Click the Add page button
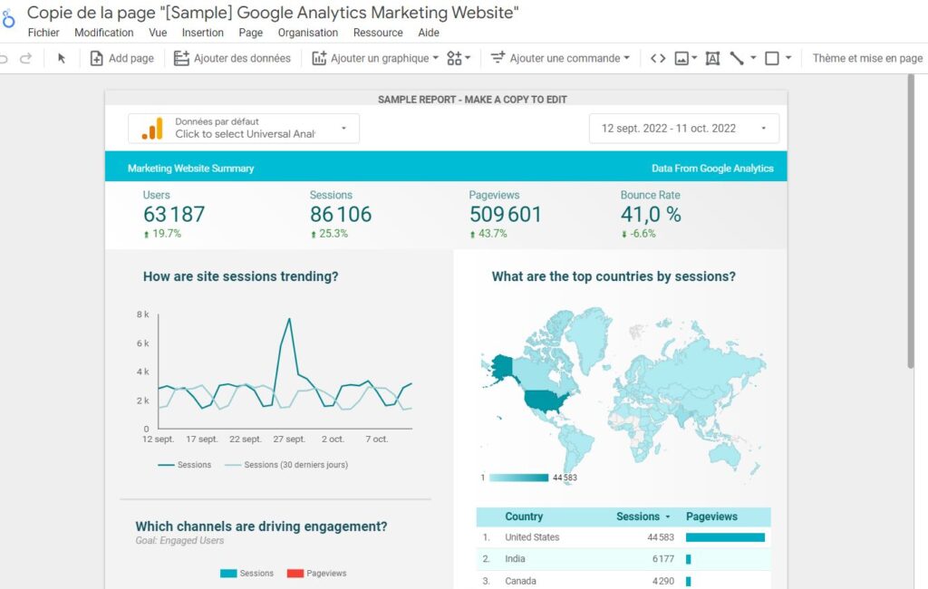Viewport: 928px width, 589px height. (121, 58)
